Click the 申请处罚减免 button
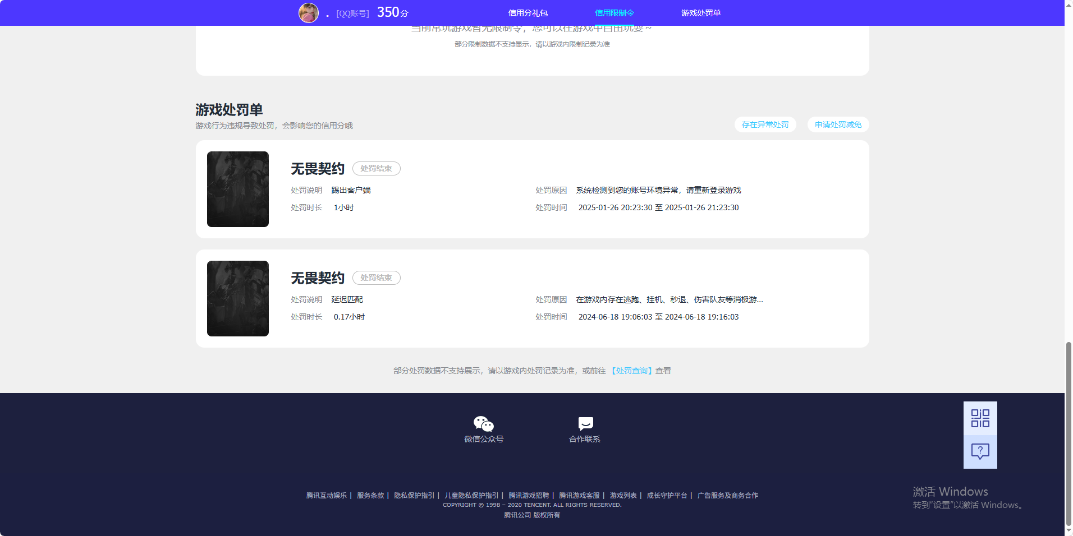This screenshot has height=536, width=1073. point(837,124)
